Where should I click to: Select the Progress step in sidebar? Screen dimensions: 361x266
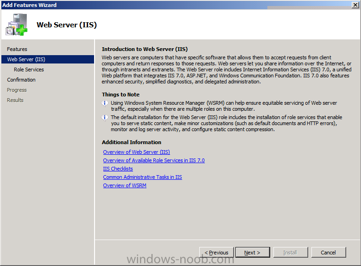[x=17, y=90]
